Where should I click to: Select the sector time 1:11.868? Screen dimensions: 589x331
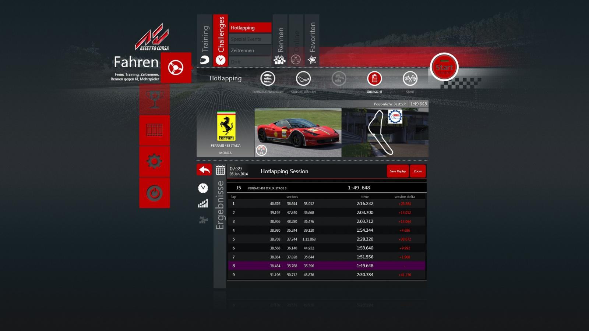pyautogui.click(x=309, y=239)
